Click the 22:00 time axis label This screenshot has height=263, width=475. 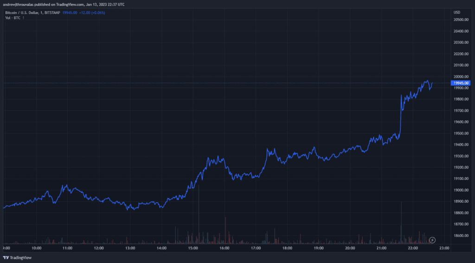(412, 249)
